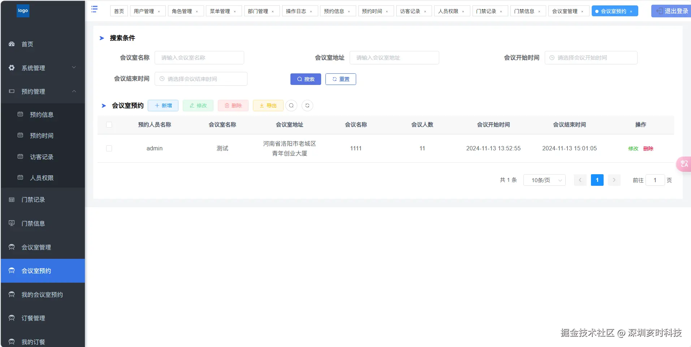Open the 会议开始时间 date picker
The width and height of the screenshot is (691, 347).
[591, 58]
